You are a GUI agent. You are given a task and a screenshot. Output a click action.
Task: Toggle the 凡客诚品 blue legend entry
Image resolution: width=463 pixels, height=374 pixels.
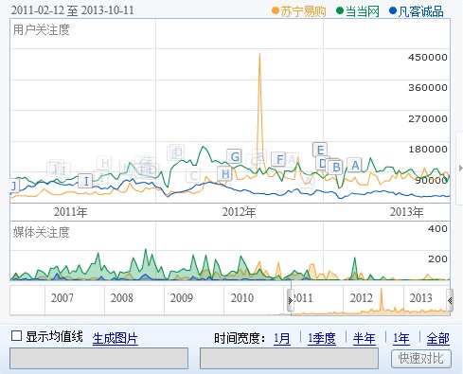click(x=417, y=11)
